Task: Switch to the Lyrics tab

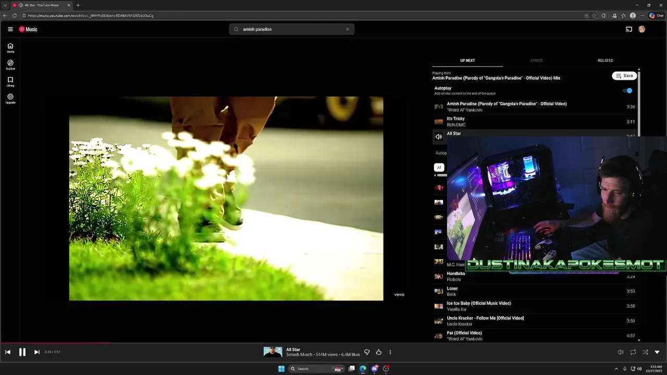Action: [x=536, y=60]
